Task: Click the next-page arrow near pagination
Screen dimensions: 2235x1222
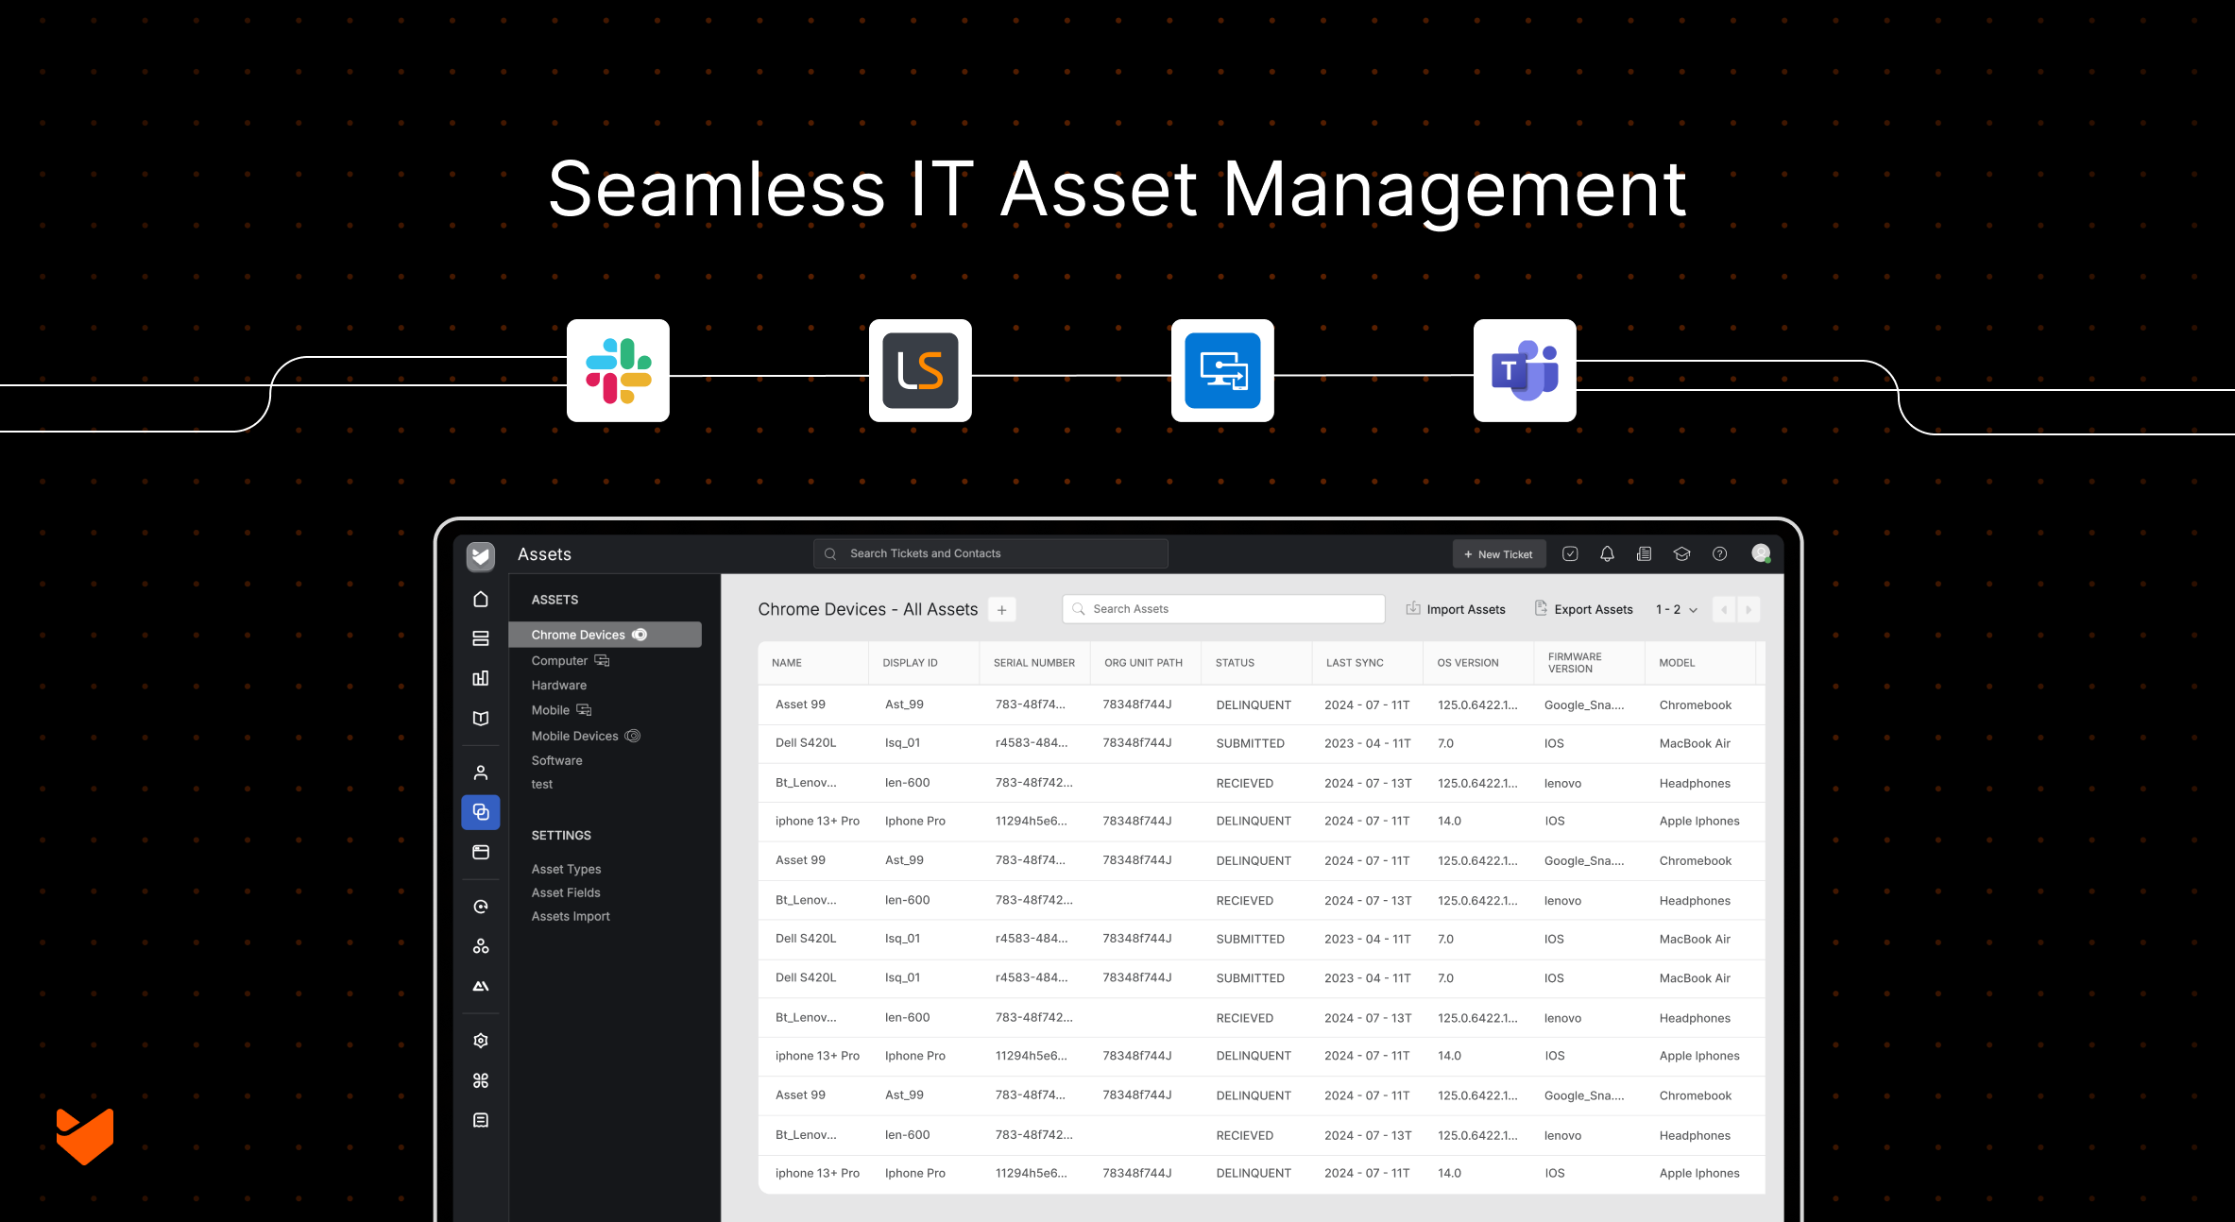Action: [x=1749, y=609]
